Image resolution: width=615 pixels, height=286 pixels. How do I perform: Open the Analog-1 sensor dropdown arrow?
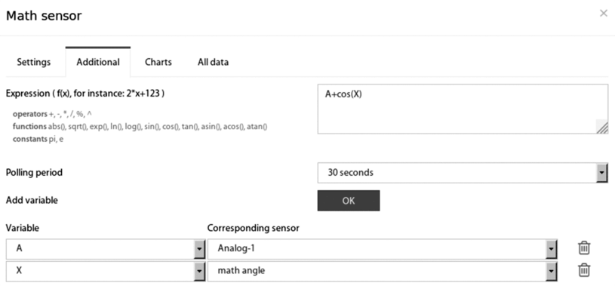pos(551,249)
